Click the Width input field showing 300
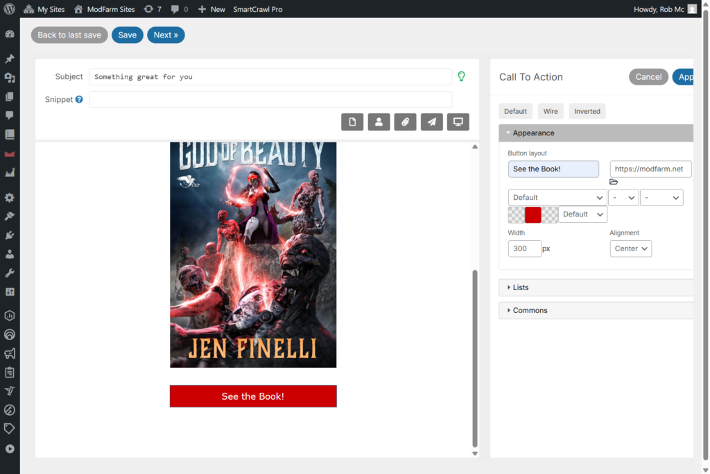Viewport: 710px width, 474px height. click(524, 248)
